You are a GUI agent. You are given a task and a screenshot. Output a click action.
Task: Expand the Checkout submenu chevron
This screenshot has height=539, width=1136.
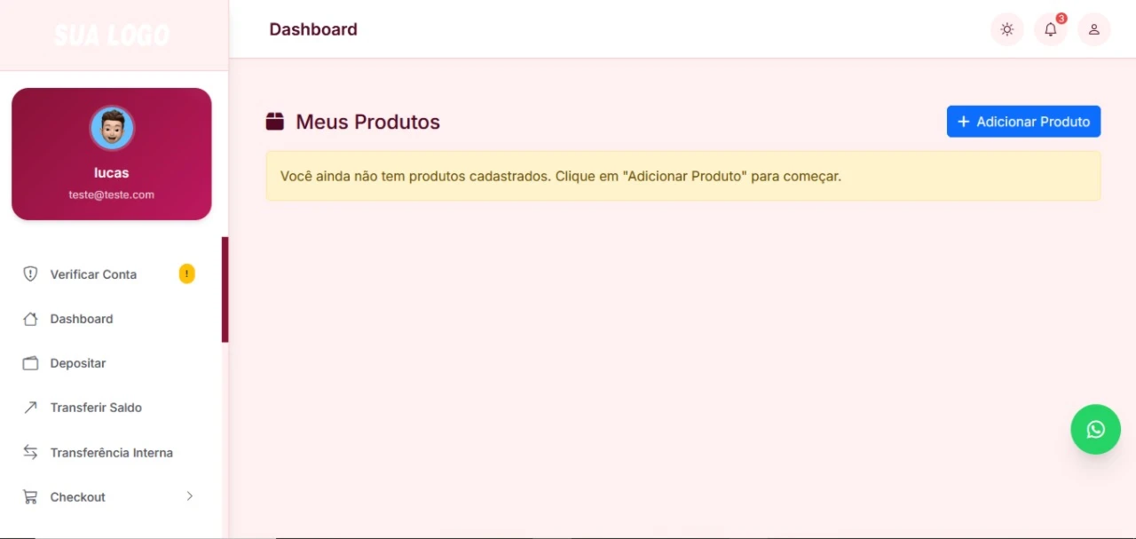tap(189, 496)
